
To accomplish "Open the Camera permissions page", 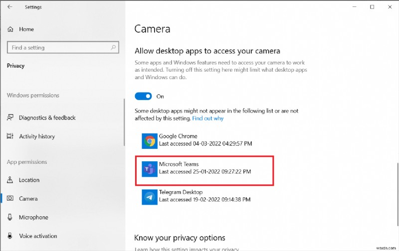I will [x=28, y=199].
